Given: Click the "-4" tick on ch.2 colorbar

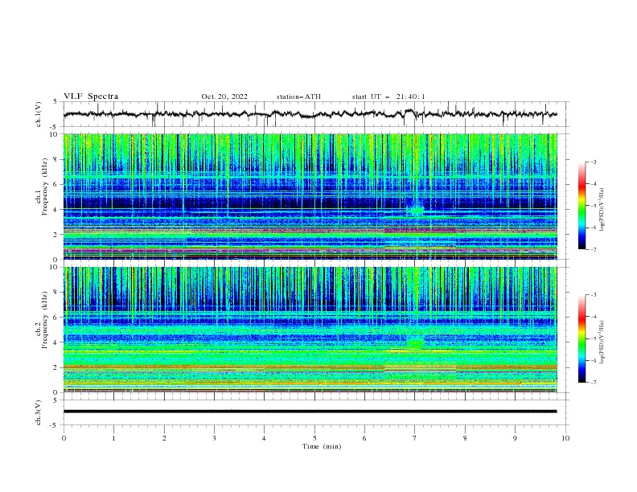Looking at the screenshot, I should tap(594, 317).
